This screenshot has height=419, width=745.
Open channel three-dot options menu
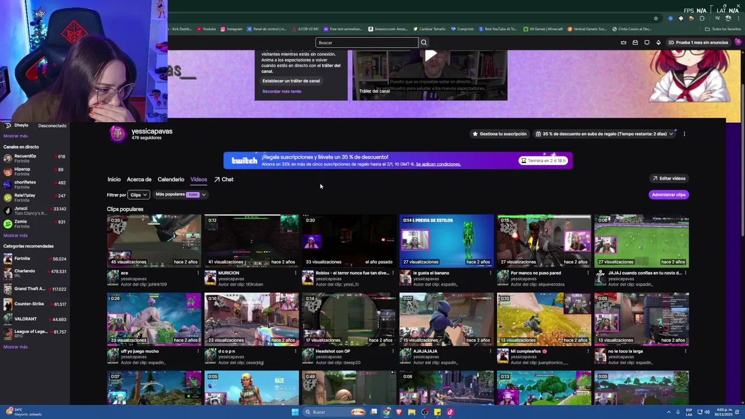pos(684,134)
